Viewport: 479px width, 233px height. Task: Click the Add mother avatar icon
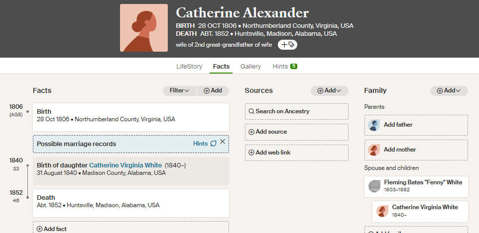(374, 150)
